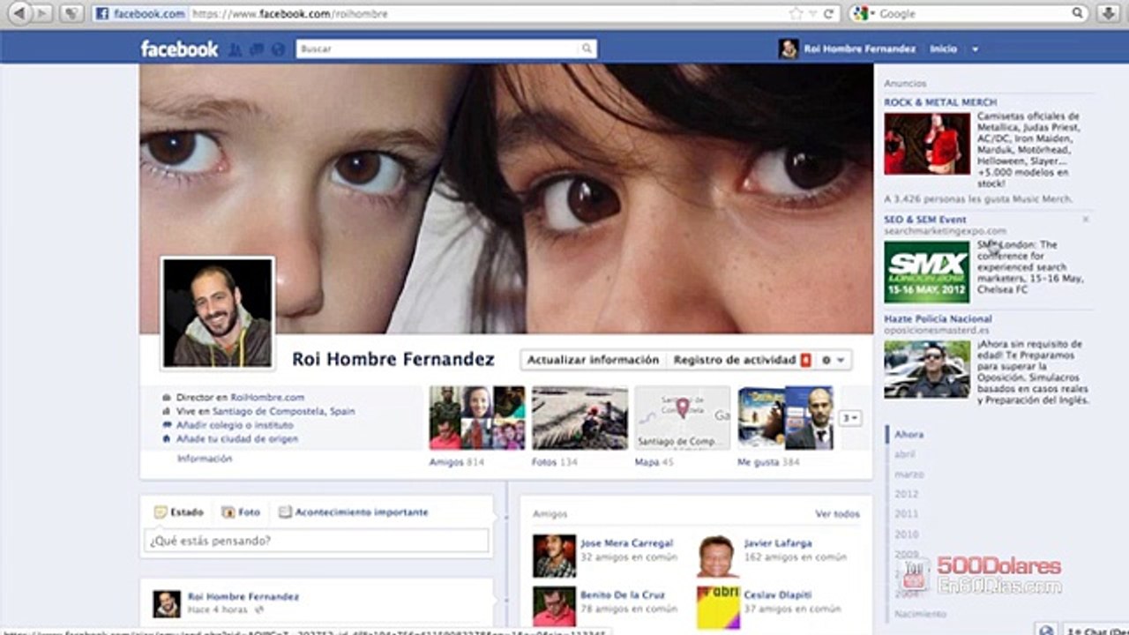Open the Google search engine selector
Viewport: 1129px width, 635px height.
click(864, 13)
